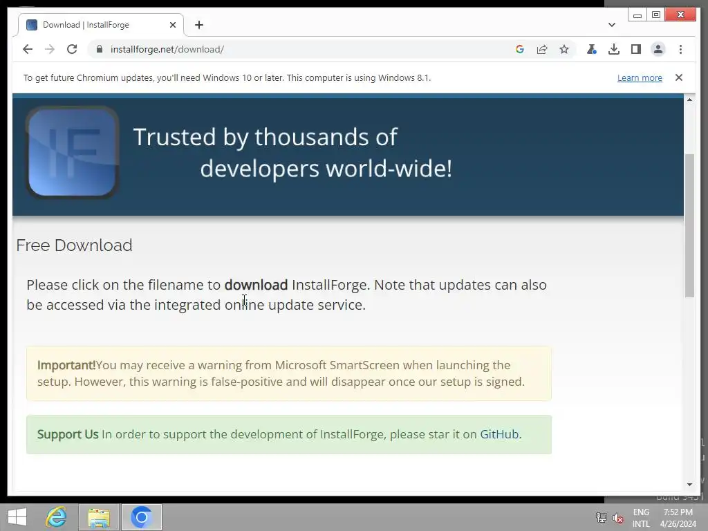Screen dimensions: 708x531
Task: Click the InstallForge IF logo image
Action: click(x=72, y=153)
